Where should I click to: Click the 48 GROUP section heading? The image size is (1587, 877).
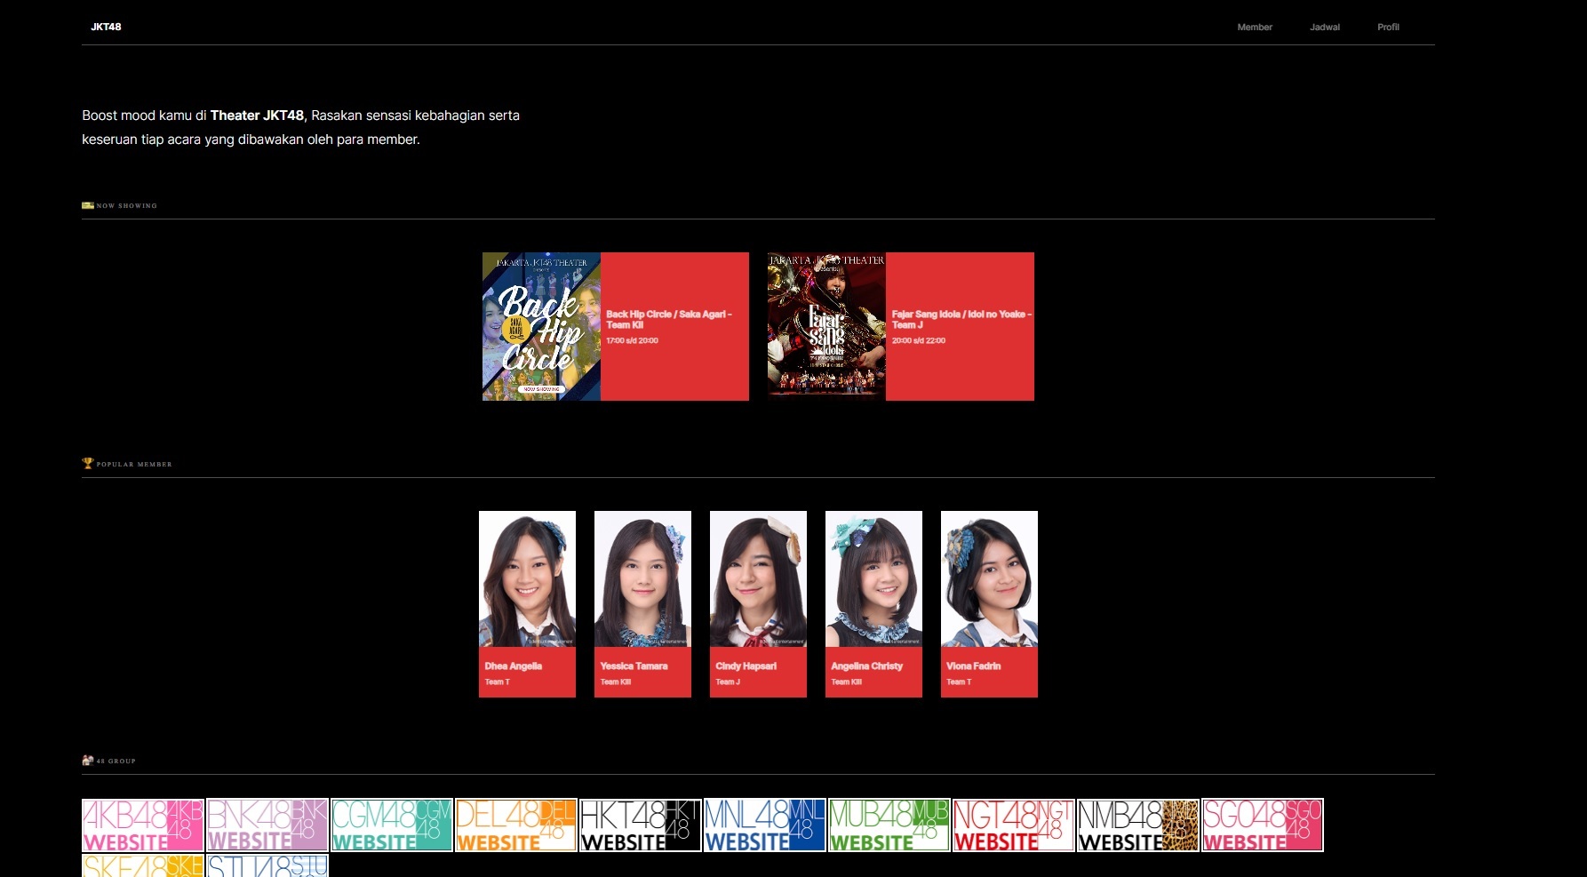(116, 761)
